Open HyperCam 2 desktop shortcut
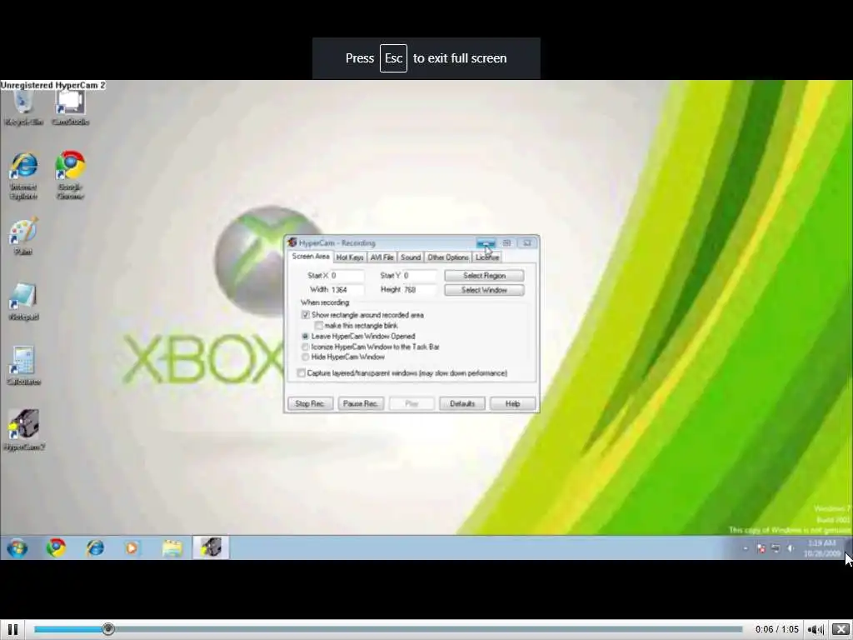 23,430
